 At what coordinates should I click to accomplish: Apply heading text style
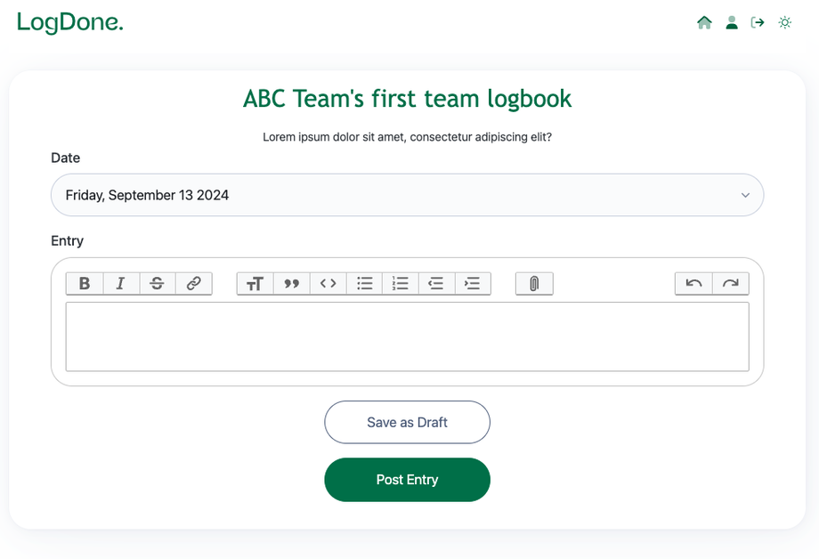[x=255, y=284]
